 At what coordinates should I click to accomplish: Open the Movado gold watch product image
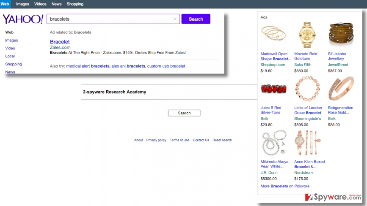coord(307,35)
